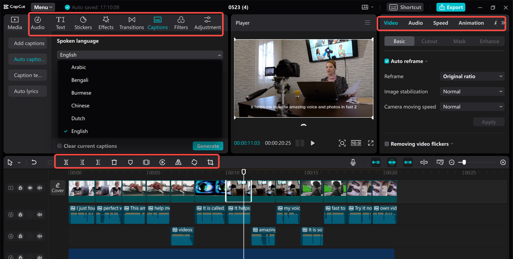
Task: Play the video in the player
Action: [x=313, y=143]
